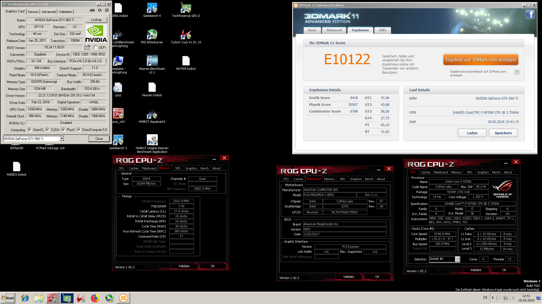Toggle DirectCompute 5.0 checkbox
Screen dimensions: 542x304
coord(79,130)
